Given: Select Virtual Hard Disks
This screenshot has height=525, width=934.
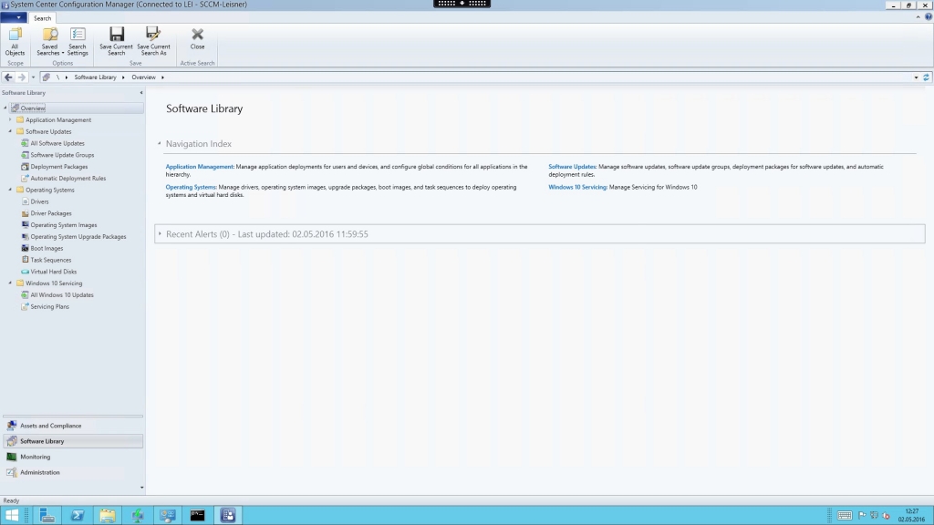Looking at the screenshot, I should (x=53, y=272).
